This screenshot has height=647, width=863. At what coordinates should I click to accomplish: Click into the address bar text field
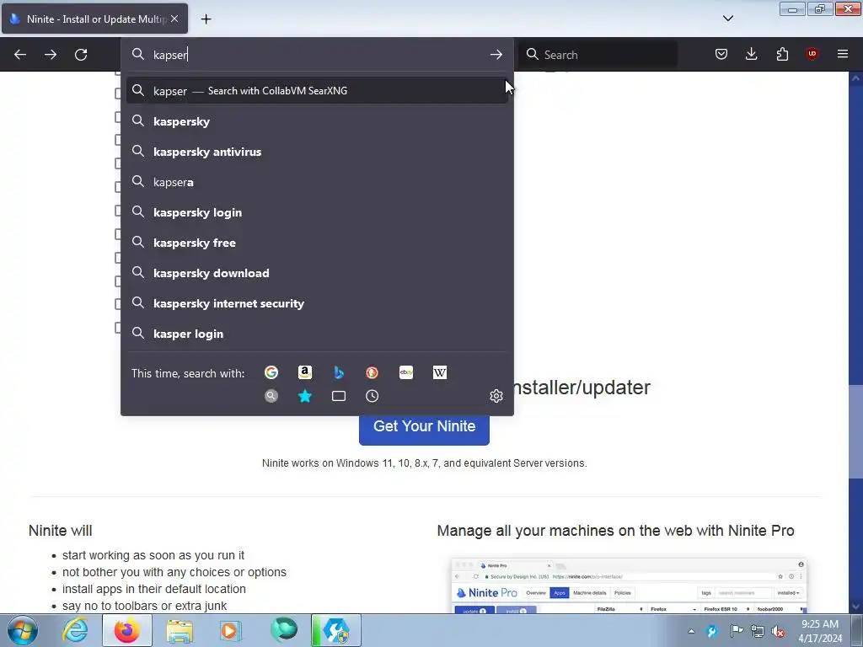(317, 55)
